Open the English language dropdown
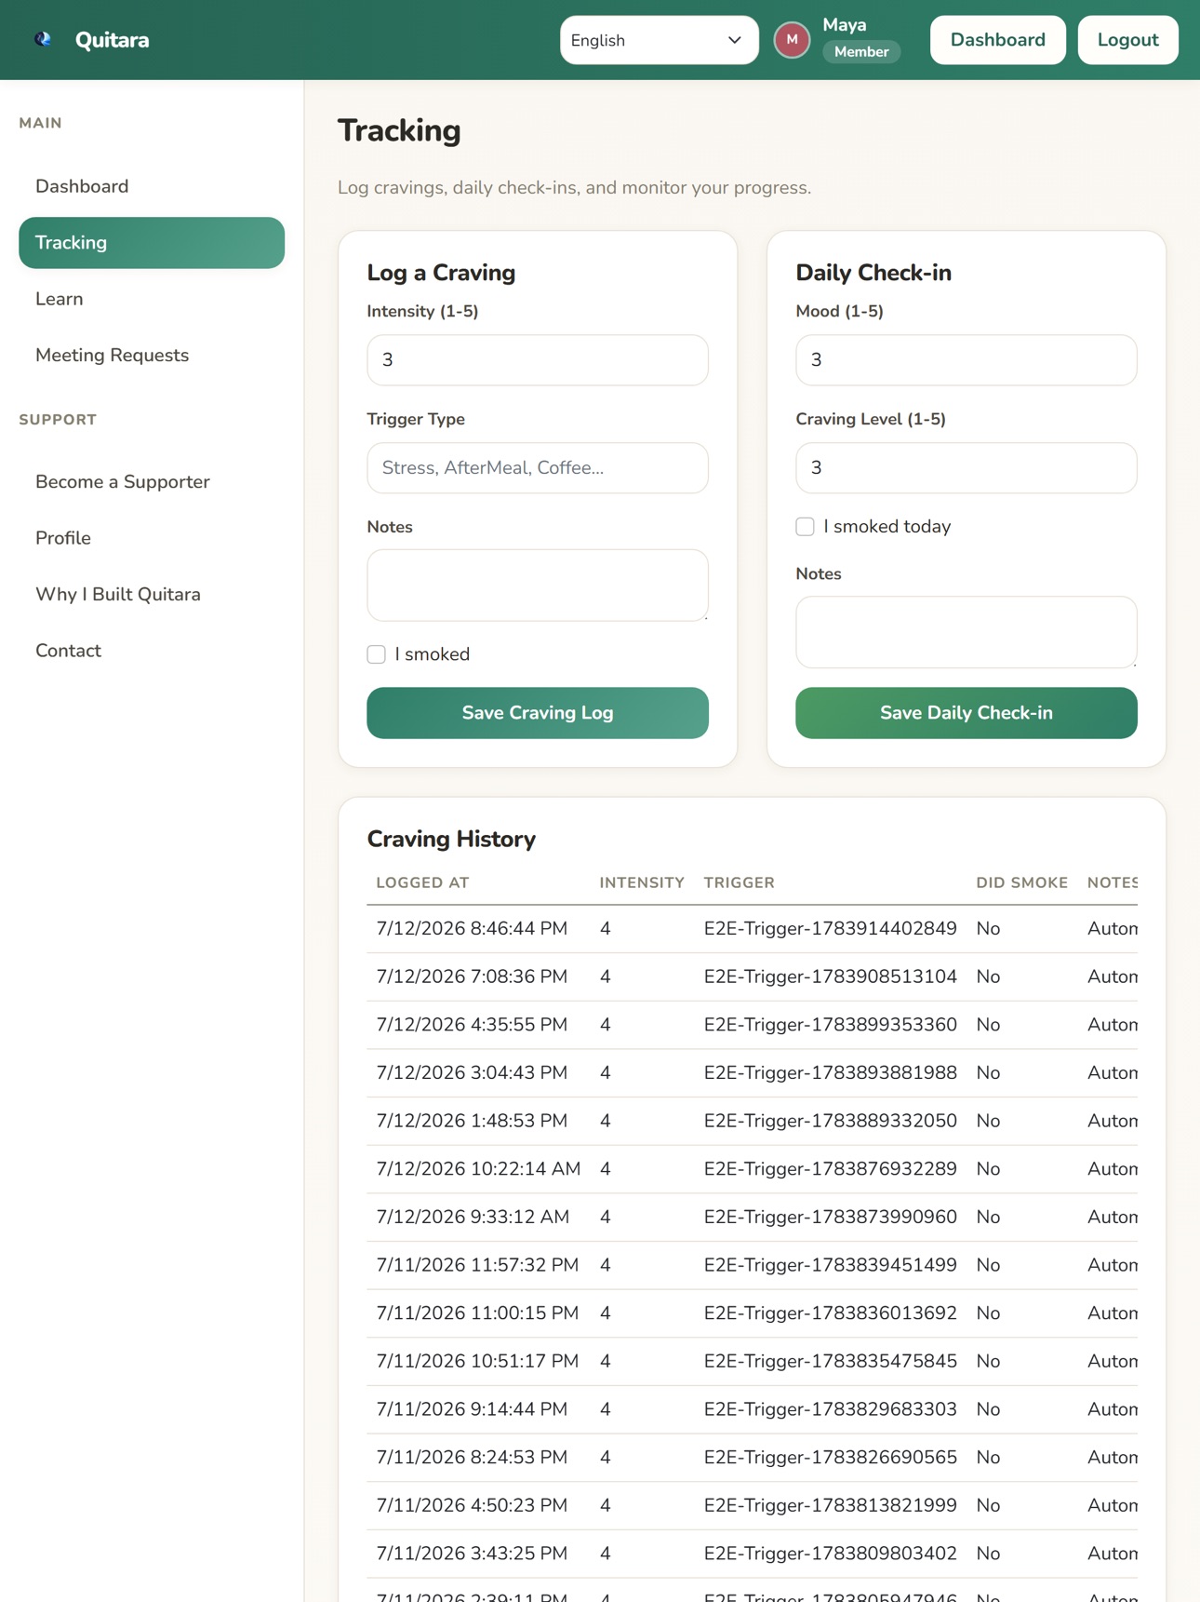1200x1602 pixels. point(659,40)
